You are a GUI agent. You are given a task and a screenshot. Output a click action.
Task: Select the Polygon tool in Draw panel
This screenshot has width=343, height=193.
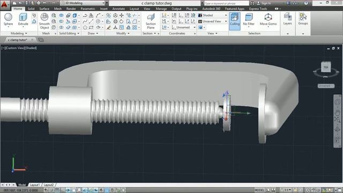(85, 27)
